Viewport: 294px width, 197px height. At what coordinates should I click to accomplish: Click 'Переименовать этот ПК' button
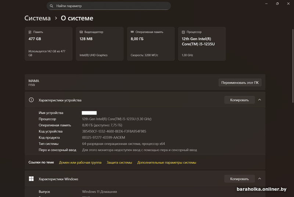coord(240,82)
